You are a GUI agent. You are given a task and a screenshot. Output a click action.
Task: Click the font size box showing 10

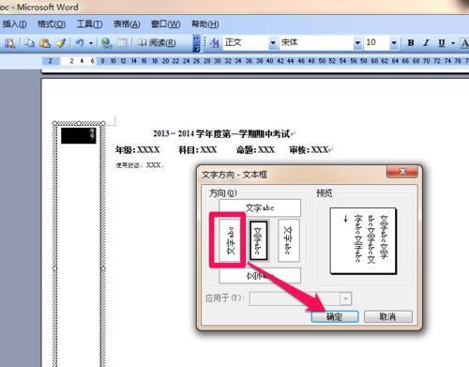pyautogui.click(x=376, y=42)
